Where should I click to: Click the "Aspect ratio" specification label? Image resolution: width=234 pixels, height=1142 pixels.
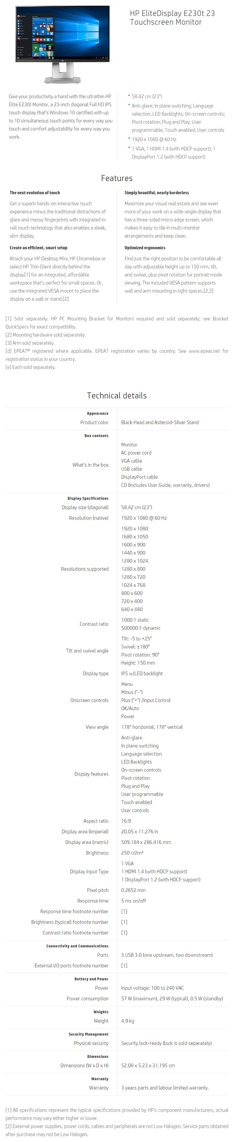tap(96, 821)
